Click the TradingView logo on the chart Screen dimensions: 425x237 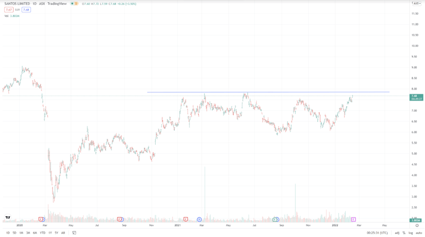click(x=8, y=217)
